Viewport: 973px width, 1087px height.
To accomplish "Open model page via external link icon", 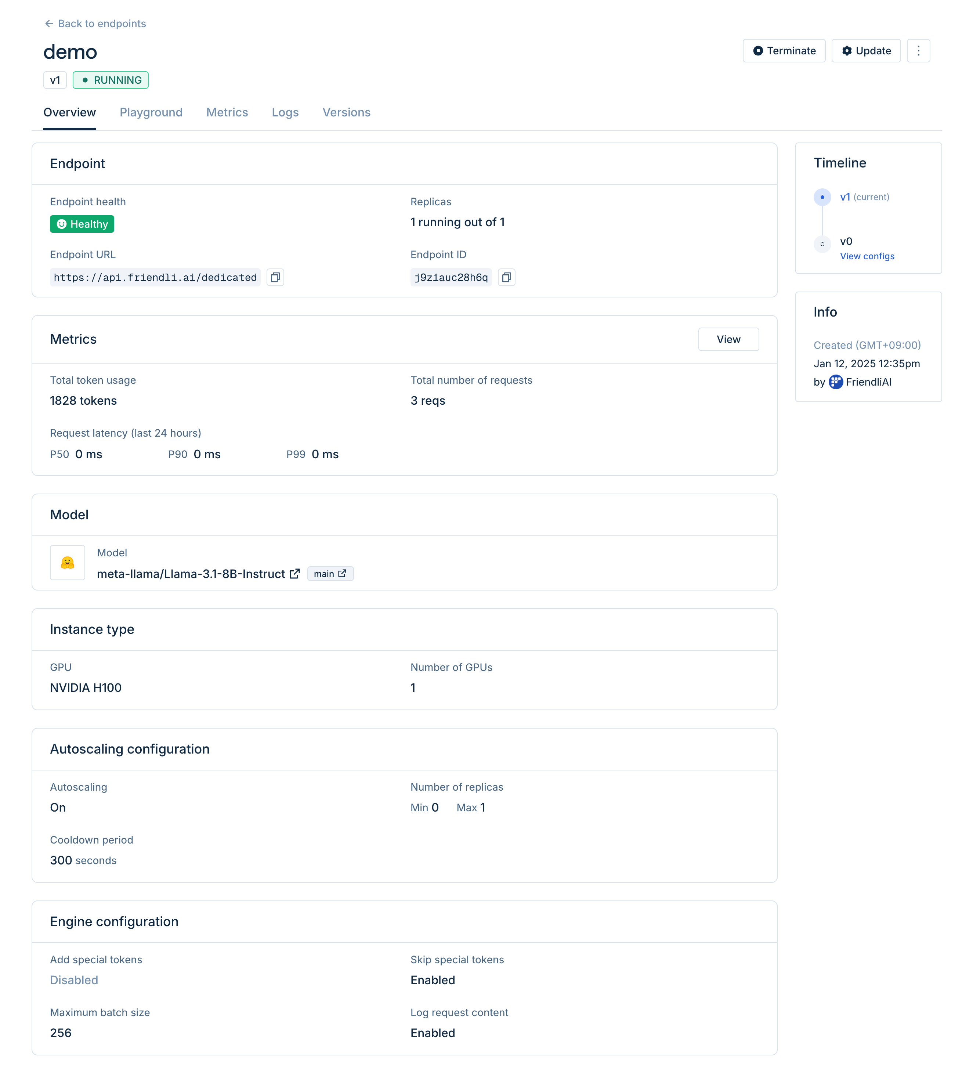I will click(x=295, y=574).
